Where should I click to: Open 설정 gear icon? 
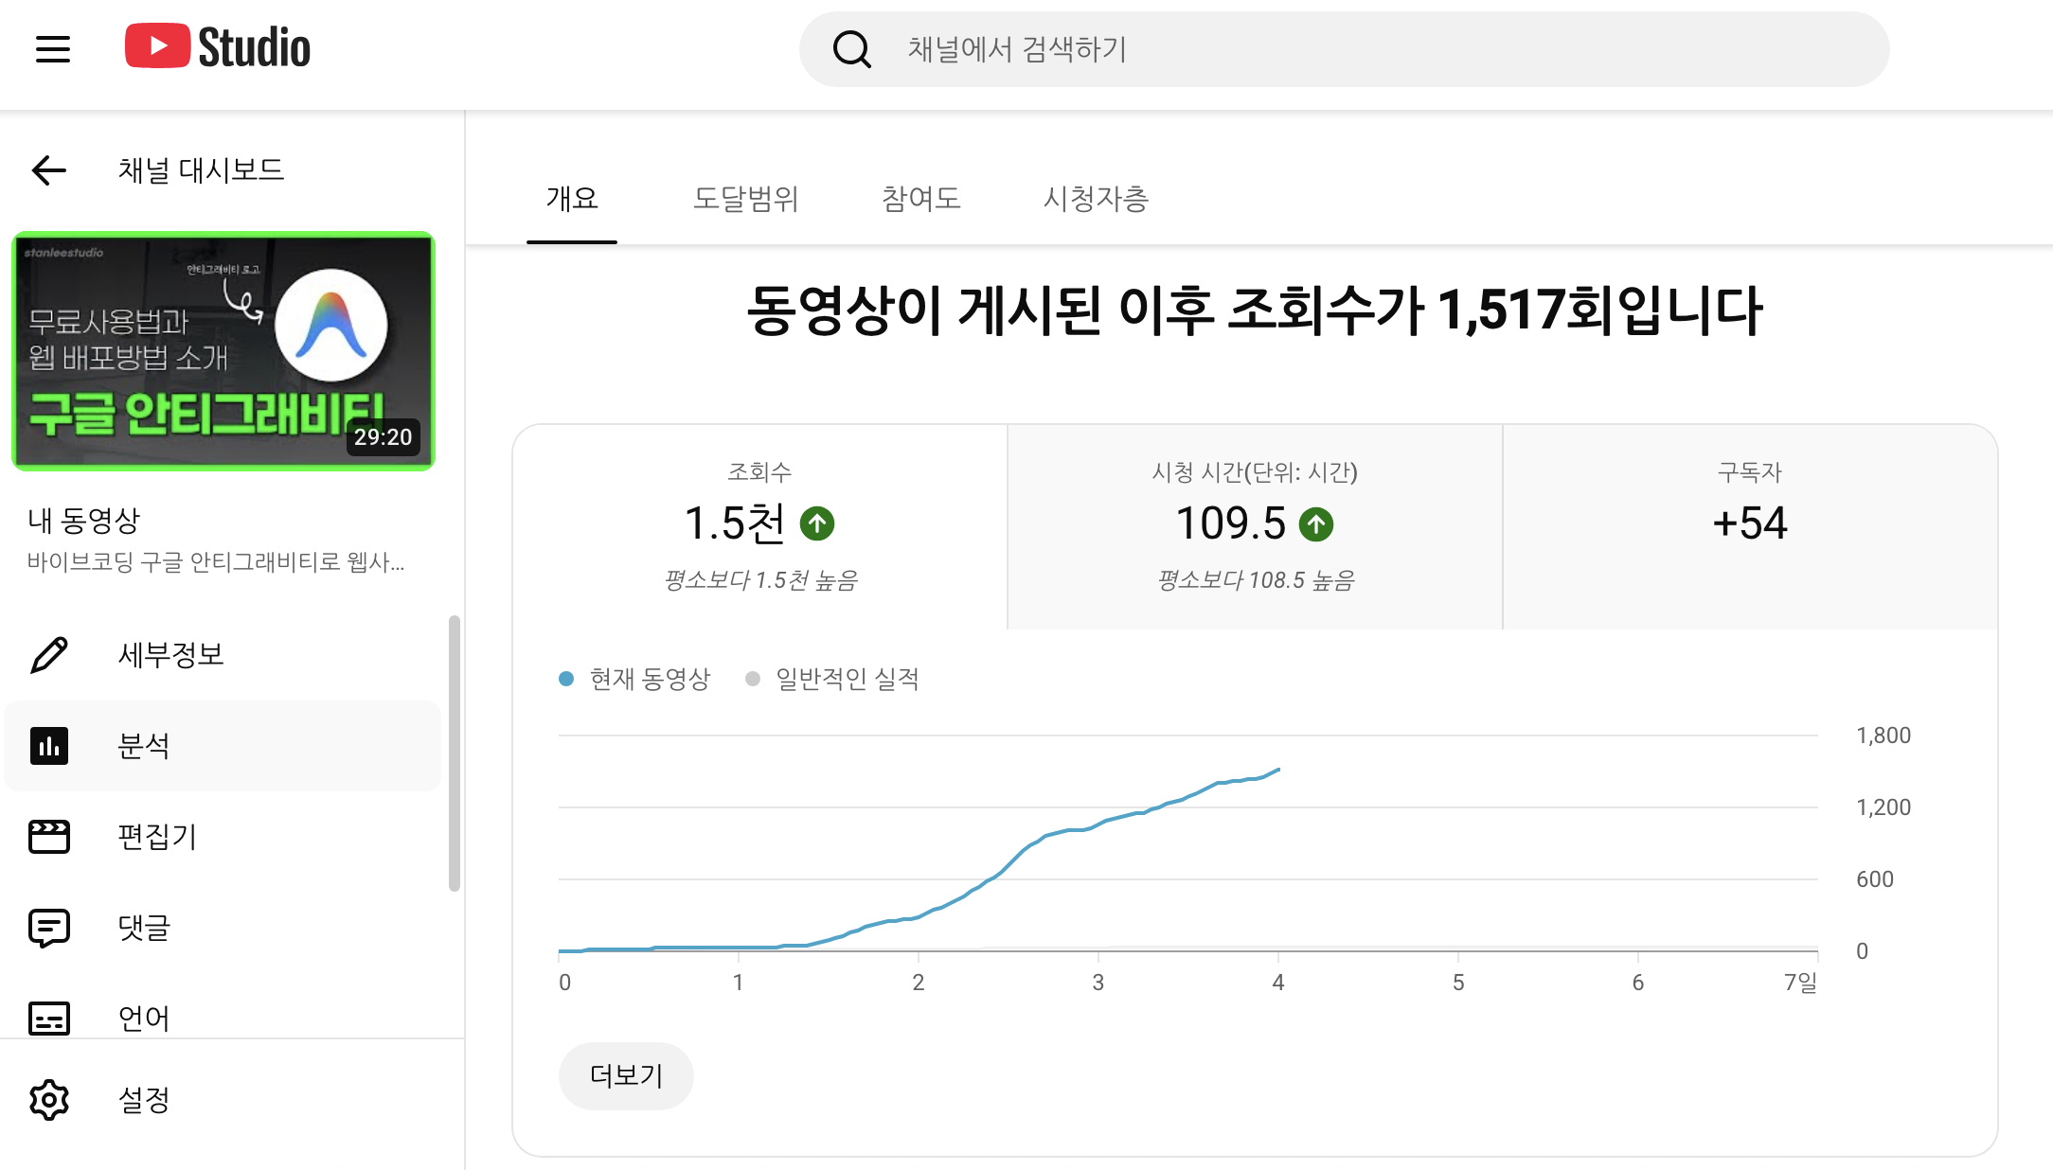[49, 1100]
